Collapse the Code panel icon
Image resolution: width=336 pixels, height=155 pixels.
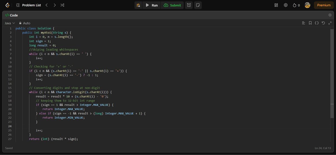click(x=330, y=15)
